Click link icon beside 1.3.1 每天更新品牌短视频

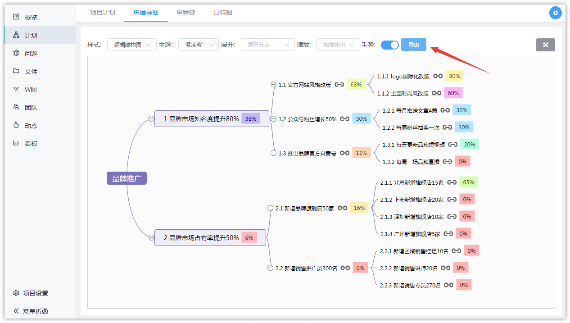(453, 145)
